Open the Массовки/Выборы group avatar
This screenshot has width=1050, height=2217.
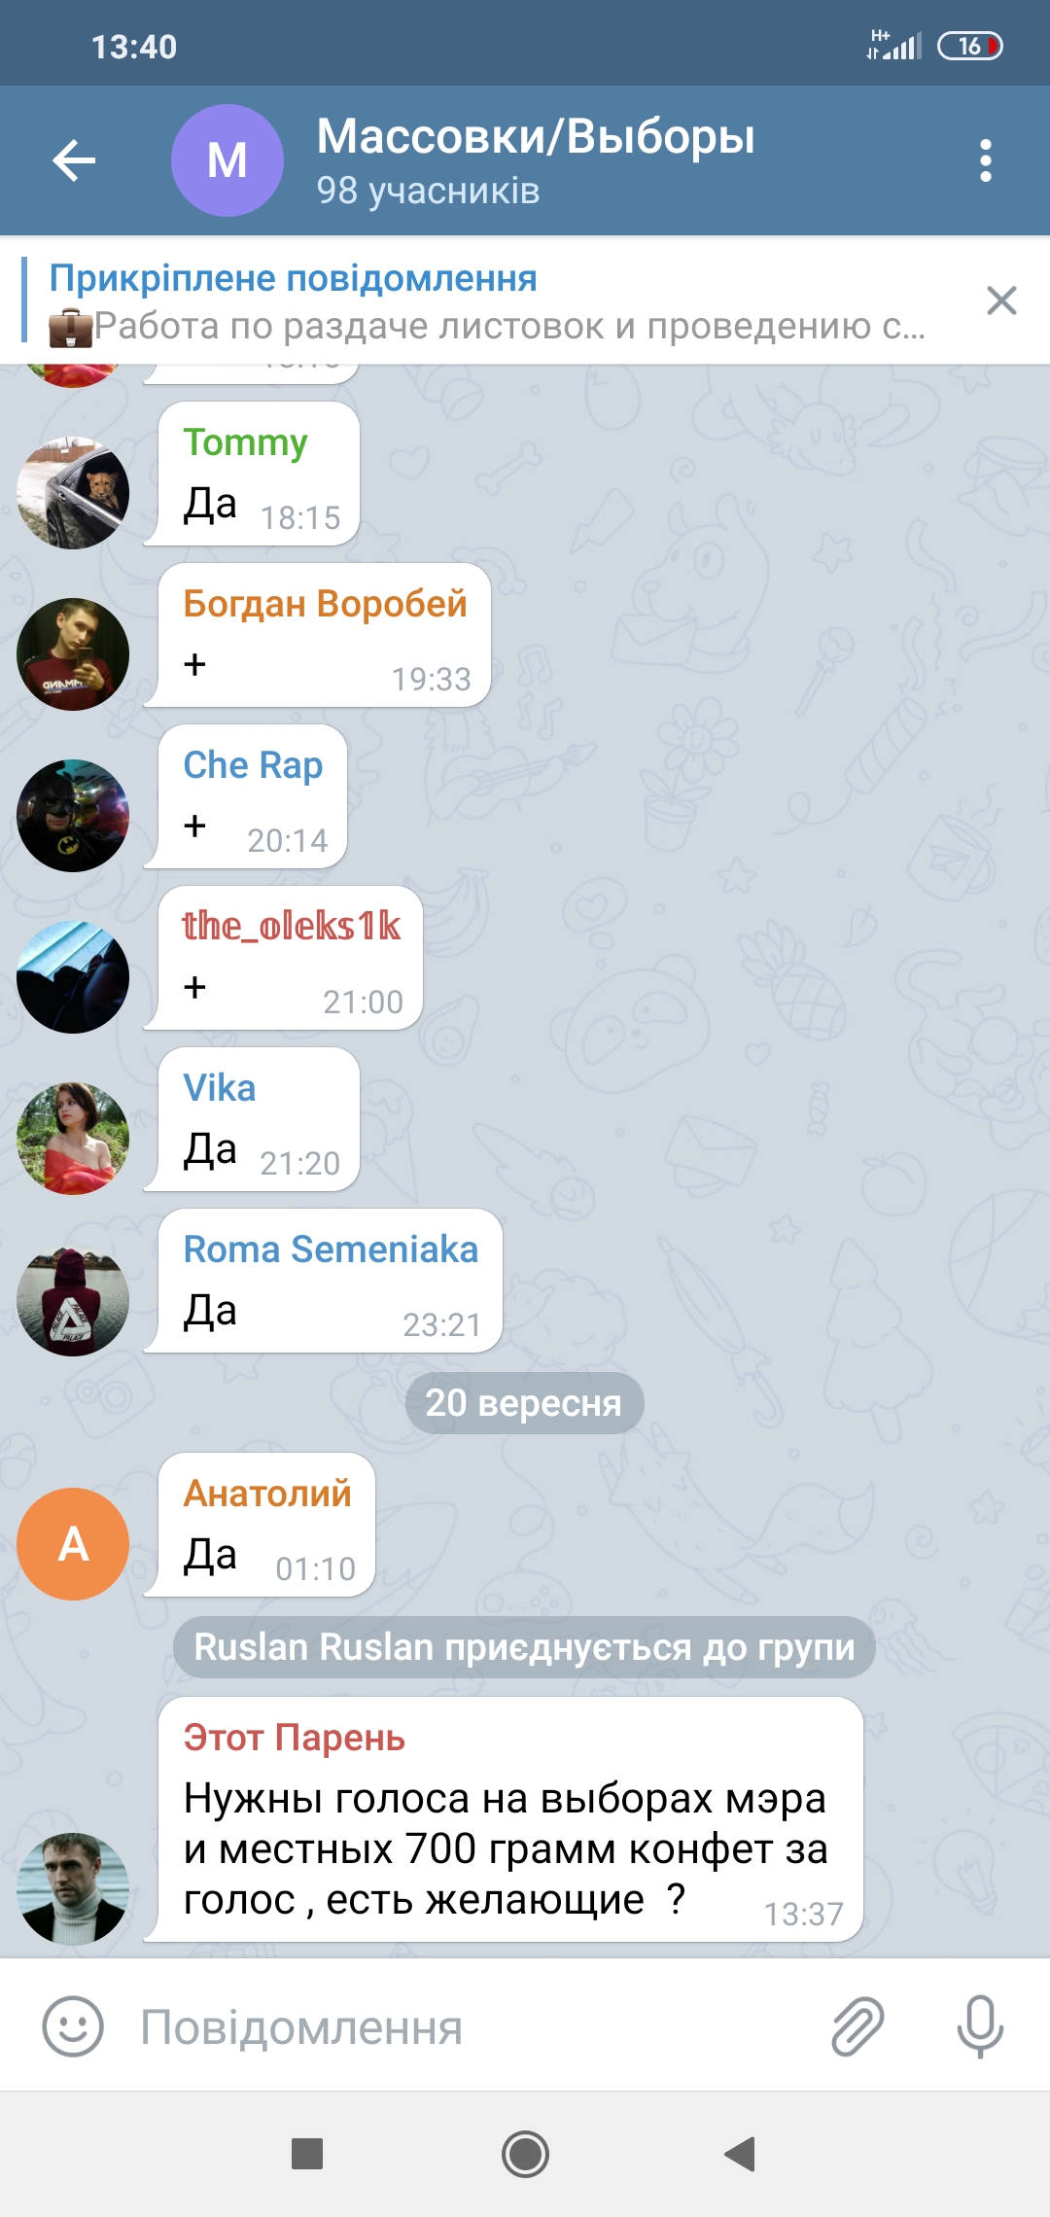pyautogui.click(x=227, y=160)
